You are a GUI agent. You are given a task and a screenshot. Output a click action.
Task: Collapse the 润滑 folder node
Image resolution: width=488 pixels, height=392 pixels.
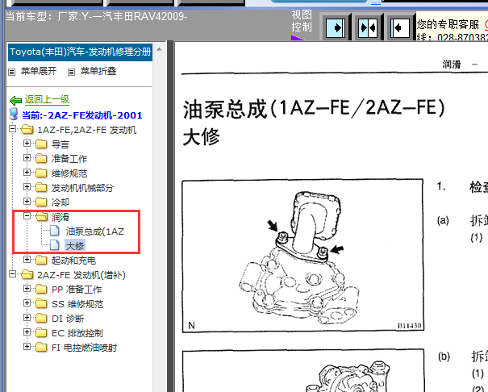click(x=27, y=216)
